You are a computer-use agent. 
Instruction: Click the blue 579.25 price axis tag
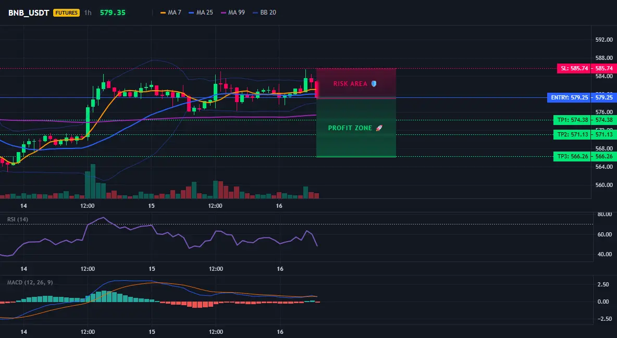coord(604,97)
